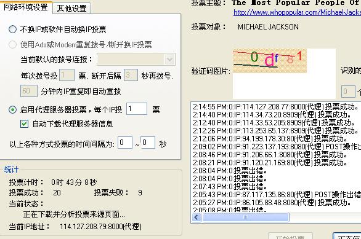361x239 pixels.
Task: Select 启用代理服务器投票 radio option
Action: [12, 110]
